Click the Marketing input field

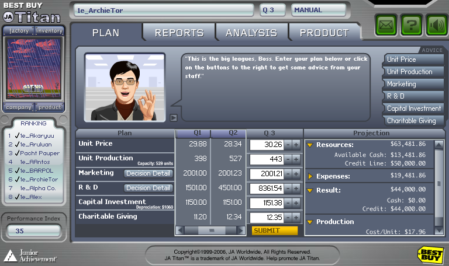point(267,174)
